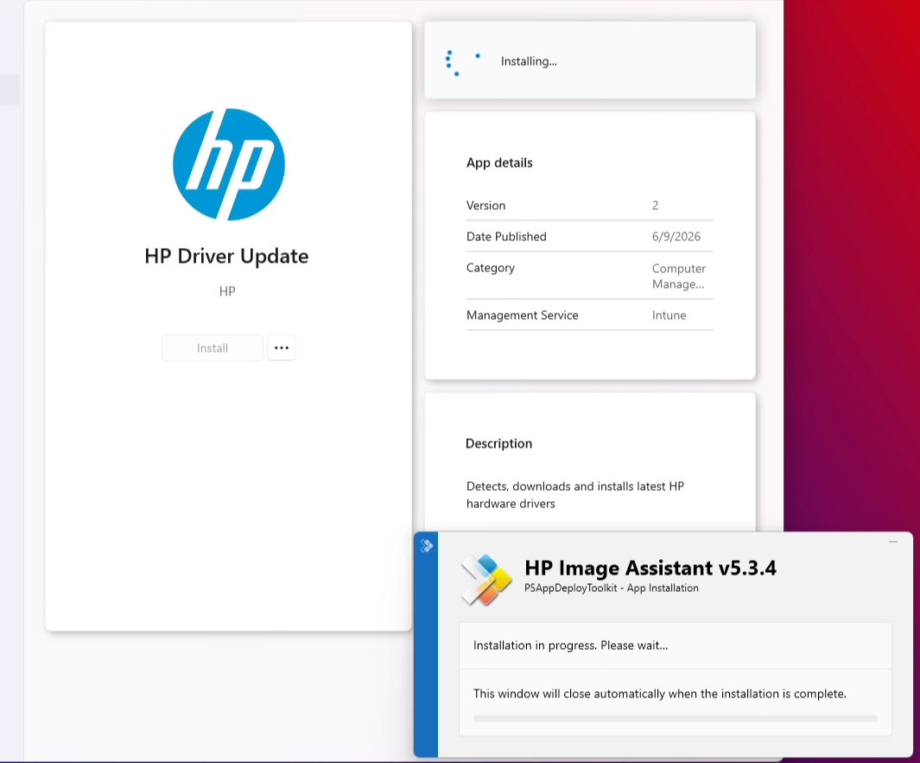Click the 'Description' heading
Image resolution: width=920 pixels, height=763 pixels.
click(498, 443)
